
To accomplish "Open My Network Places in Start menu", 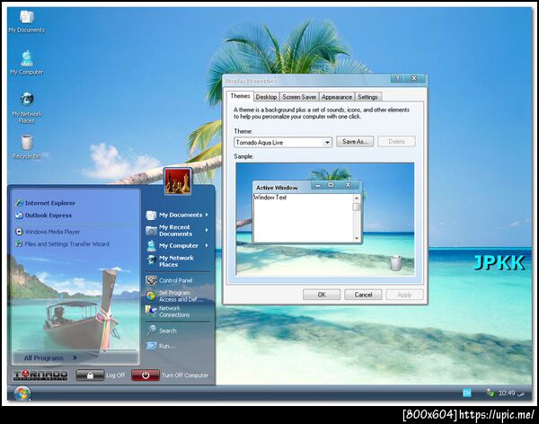I will pos(171,261).
